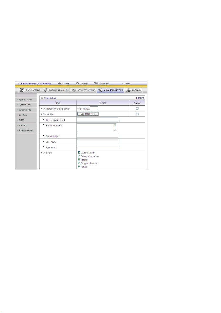Image resolution: width=221 pixels, height=313 pixels.
Task: Click the Advanced Setting tab icon
Action: point(100,90)
